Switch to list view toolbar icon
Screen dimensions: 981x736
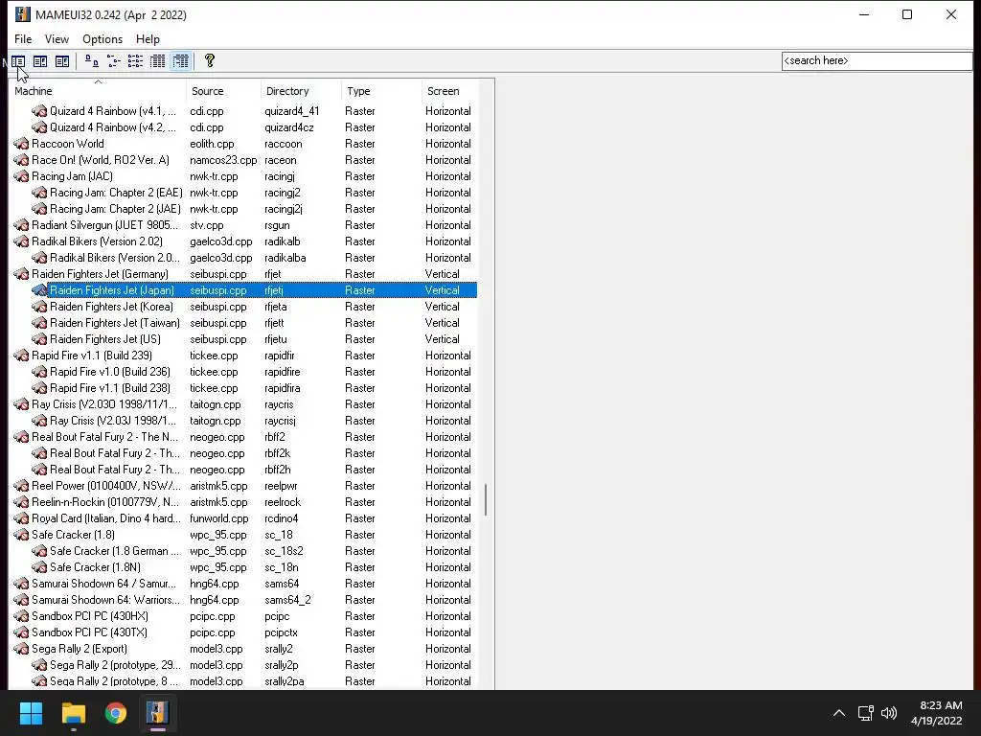click(135, 61)
